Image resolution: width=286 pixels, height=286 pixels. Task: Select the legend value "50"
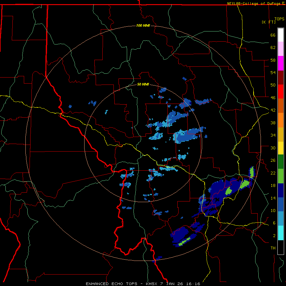[273, 85]
